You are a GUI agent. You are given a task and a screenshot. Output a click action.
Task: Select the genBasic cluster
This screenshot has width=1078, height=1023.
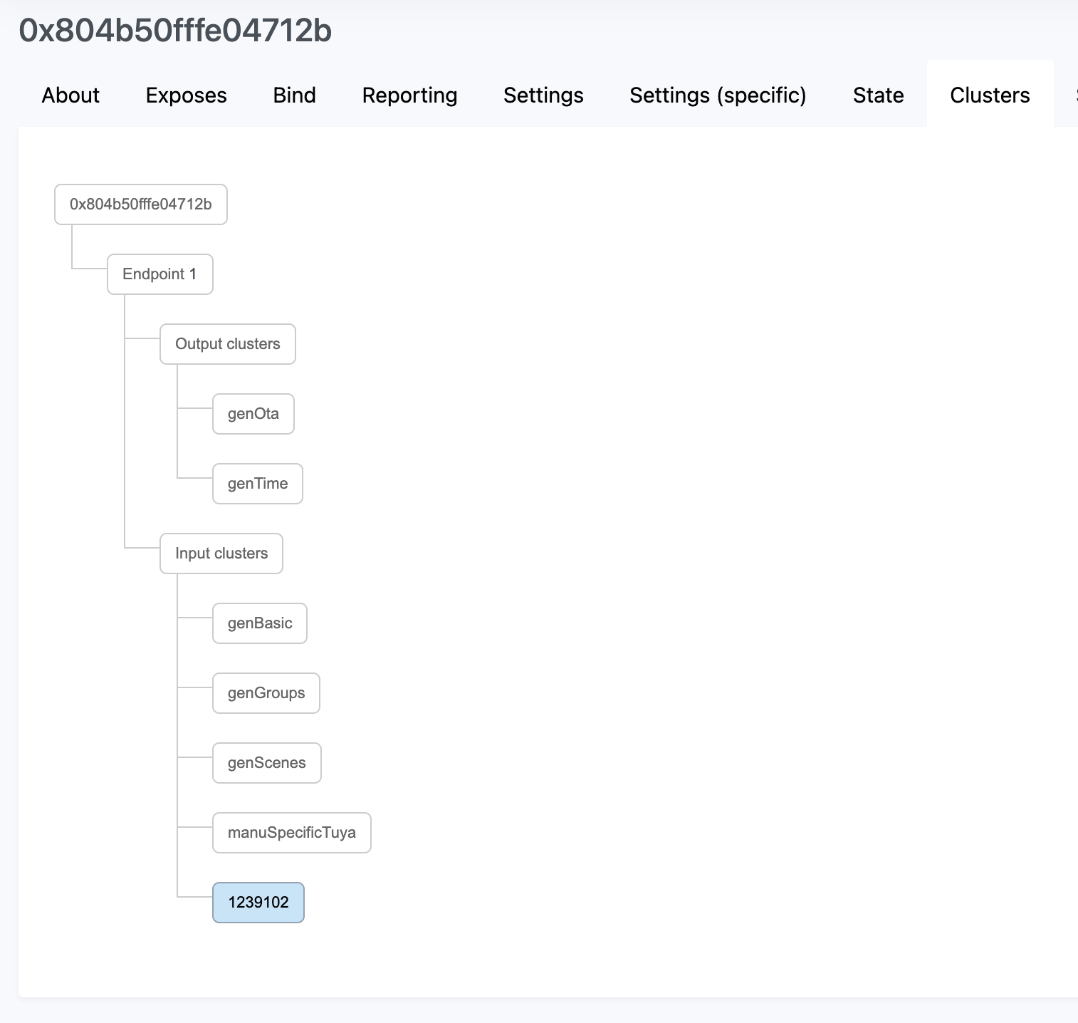pyautogui.click(x=259, y=623)
